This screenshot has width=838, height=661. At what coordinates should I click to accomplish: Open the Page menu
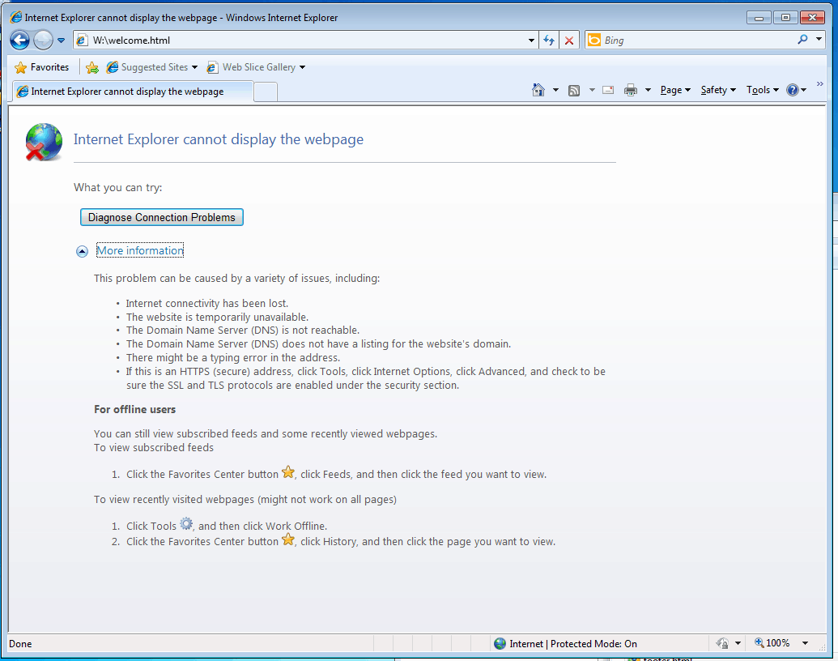click(675, 90)
